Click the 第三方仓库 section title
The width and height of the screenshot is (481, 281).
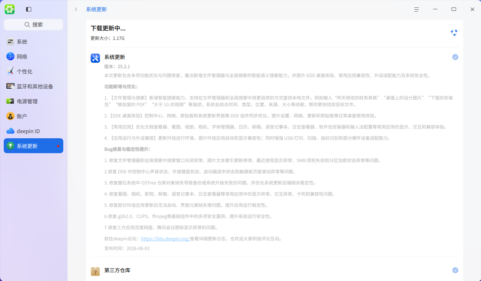click(x=117, y=270)
